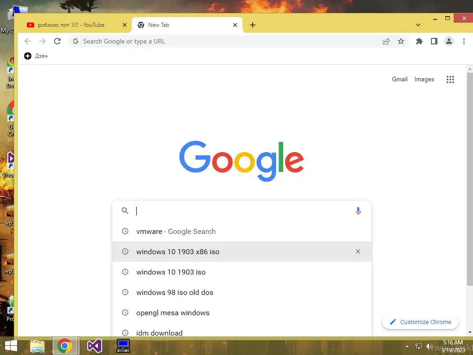Start voice search with microphone icon
Image resolution: width=473 pixels, height=355 pixels.
coord(358,211)
